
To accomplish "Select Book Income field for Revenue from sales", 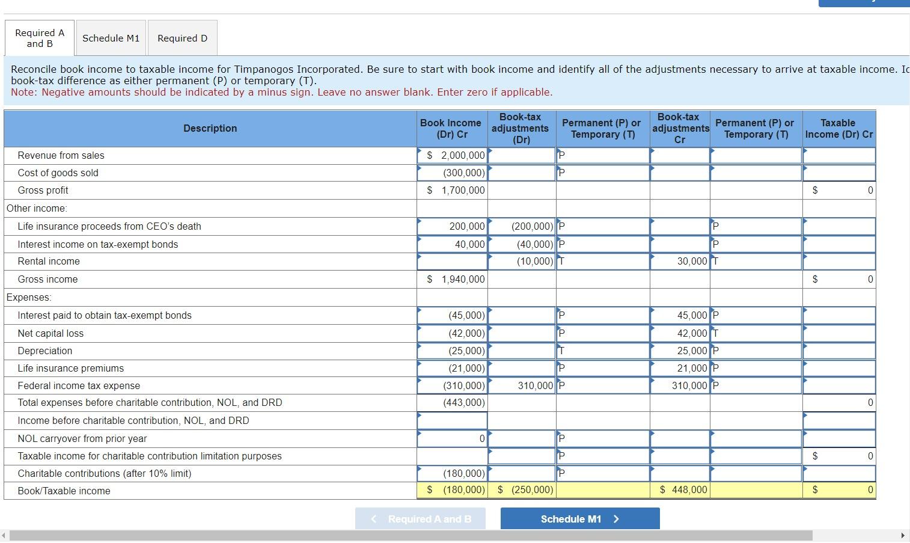I will coord(452,155).
